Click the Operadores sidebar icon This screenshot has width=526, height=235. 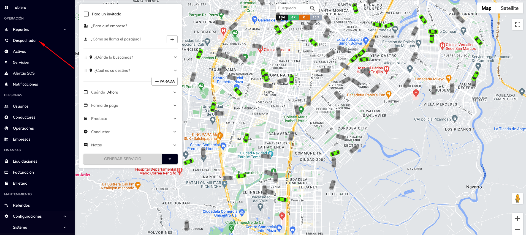click(x=6, y=128)
